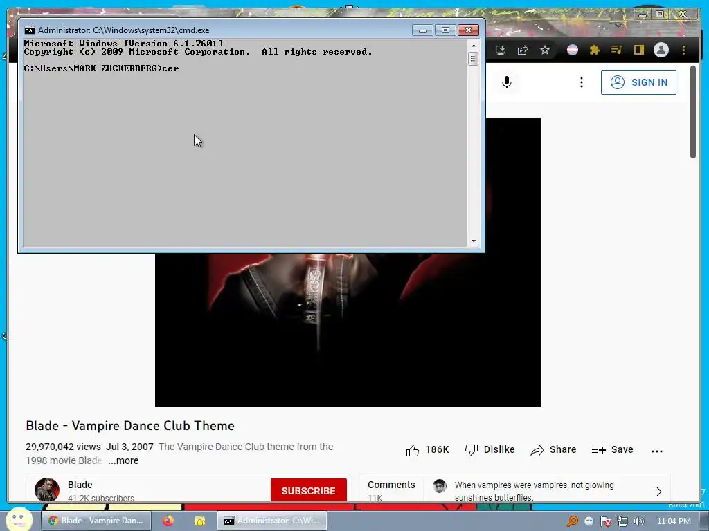
Task: Click the orange magnifier tray icon
Action: (573, 521)
